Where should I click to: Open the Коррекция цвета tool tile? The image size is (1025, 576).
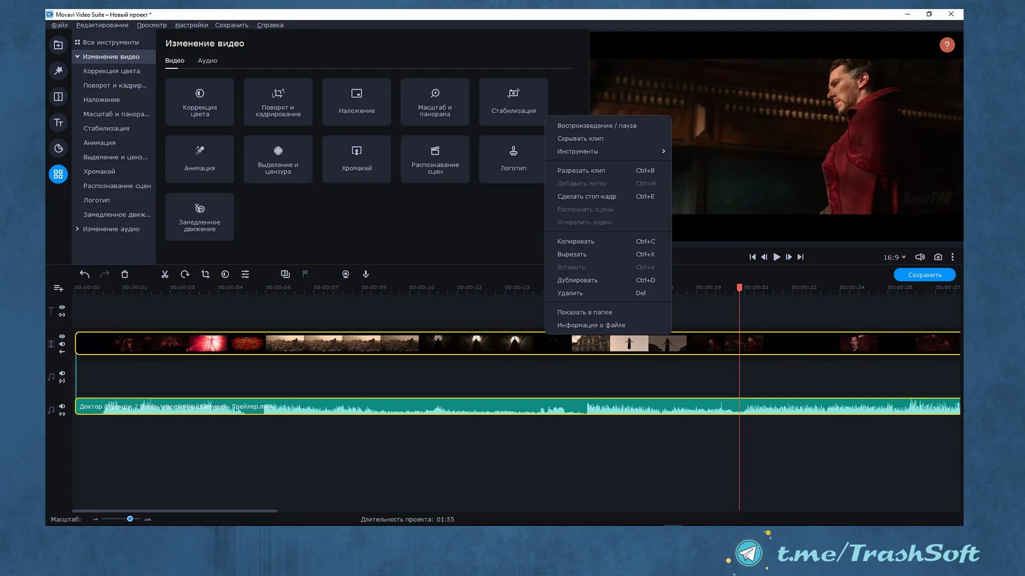point(200,102)
